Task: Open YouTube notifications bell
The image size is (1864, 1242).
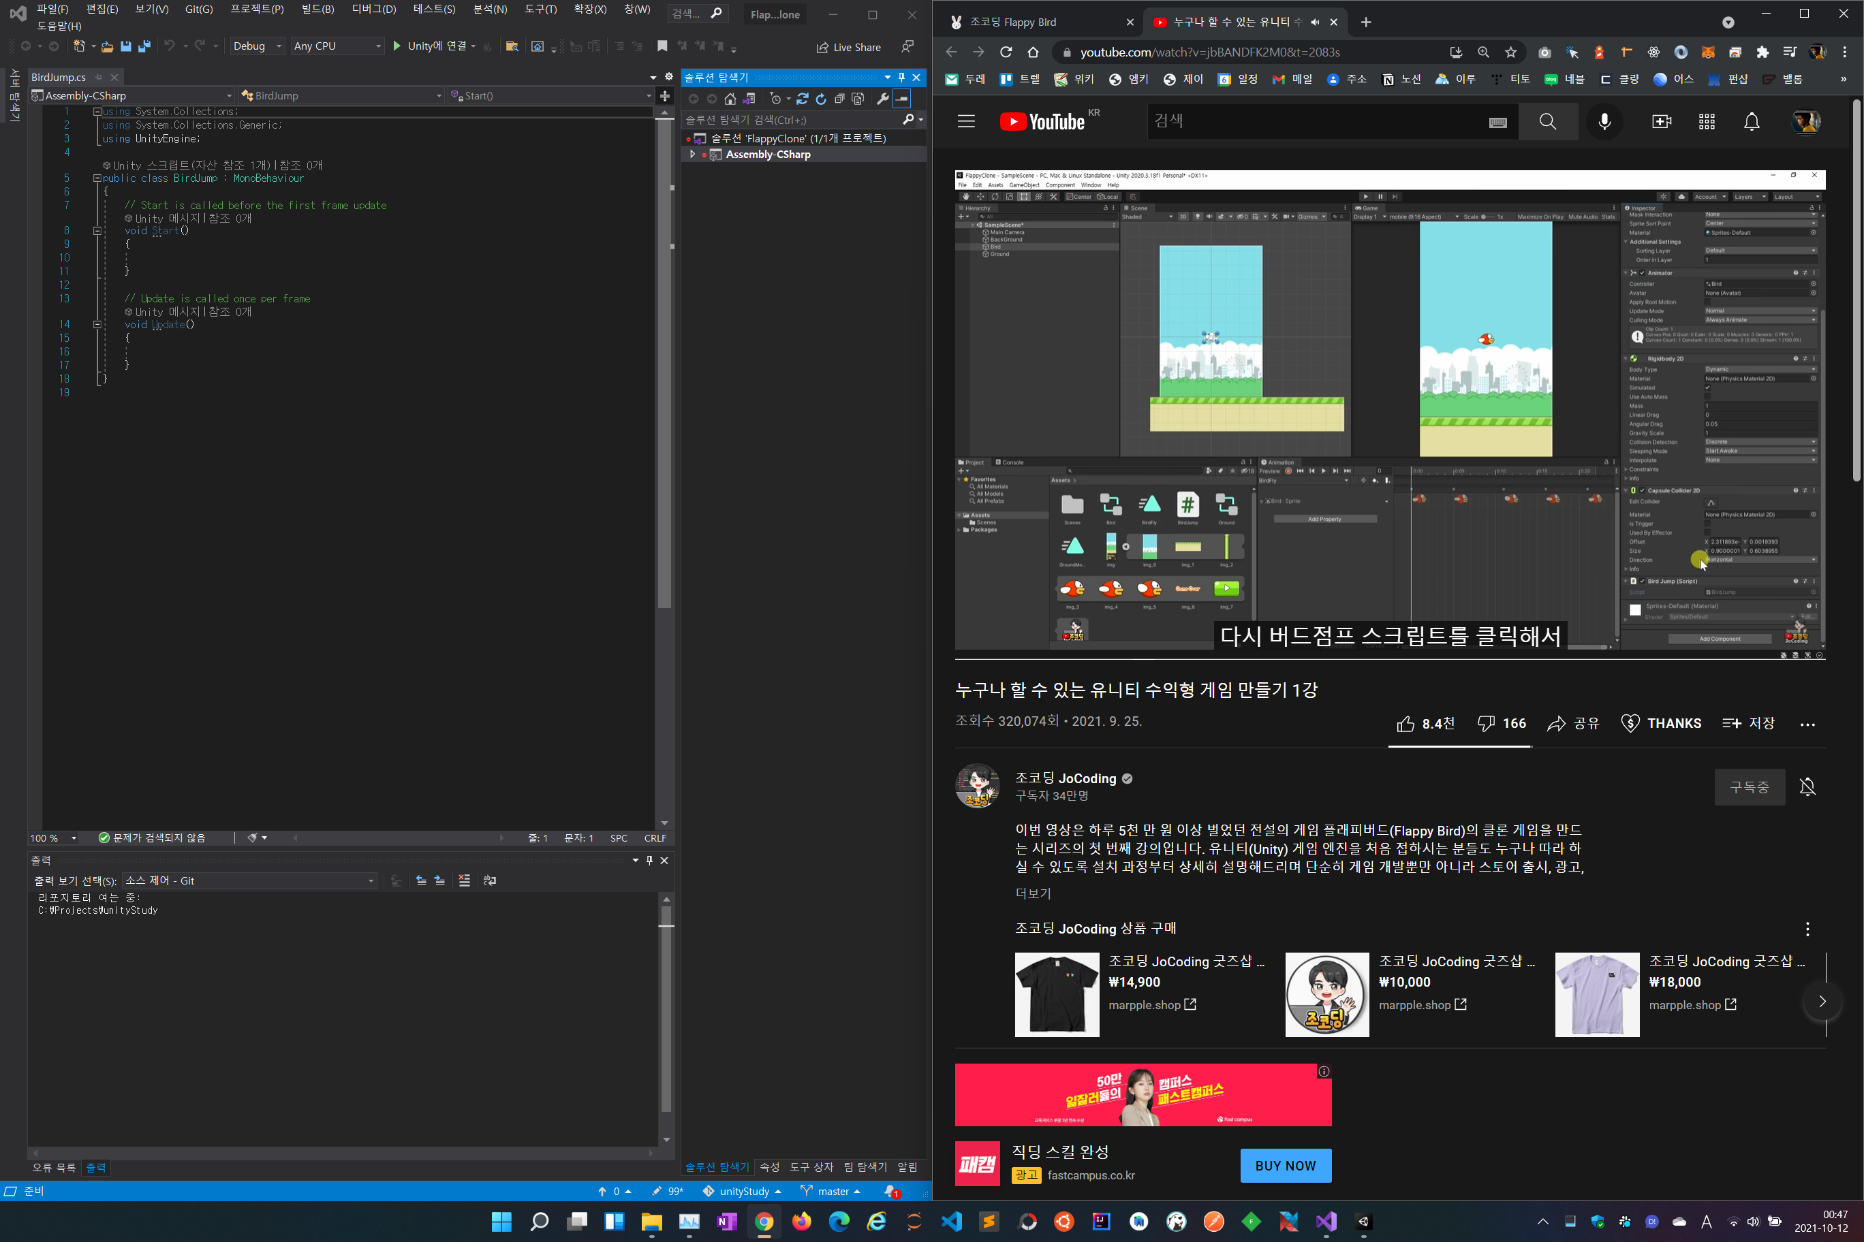Action: tap(1752, 122)
